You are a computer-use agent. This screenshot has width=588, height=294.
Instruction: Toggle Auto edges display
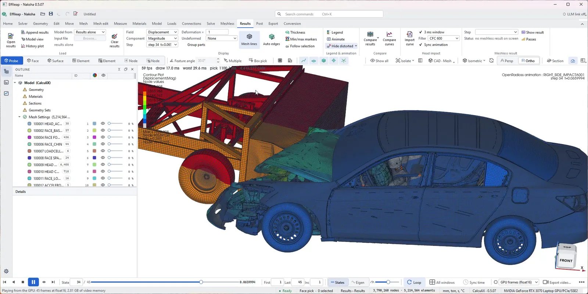click(x=272, y=40)
